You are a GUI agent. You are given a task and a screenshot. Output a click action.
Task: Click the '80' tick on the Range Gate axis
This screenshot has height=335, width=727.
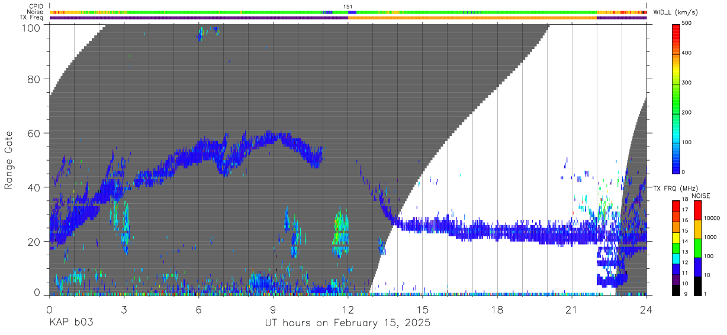pyautogui.click(x=34, y=79)
